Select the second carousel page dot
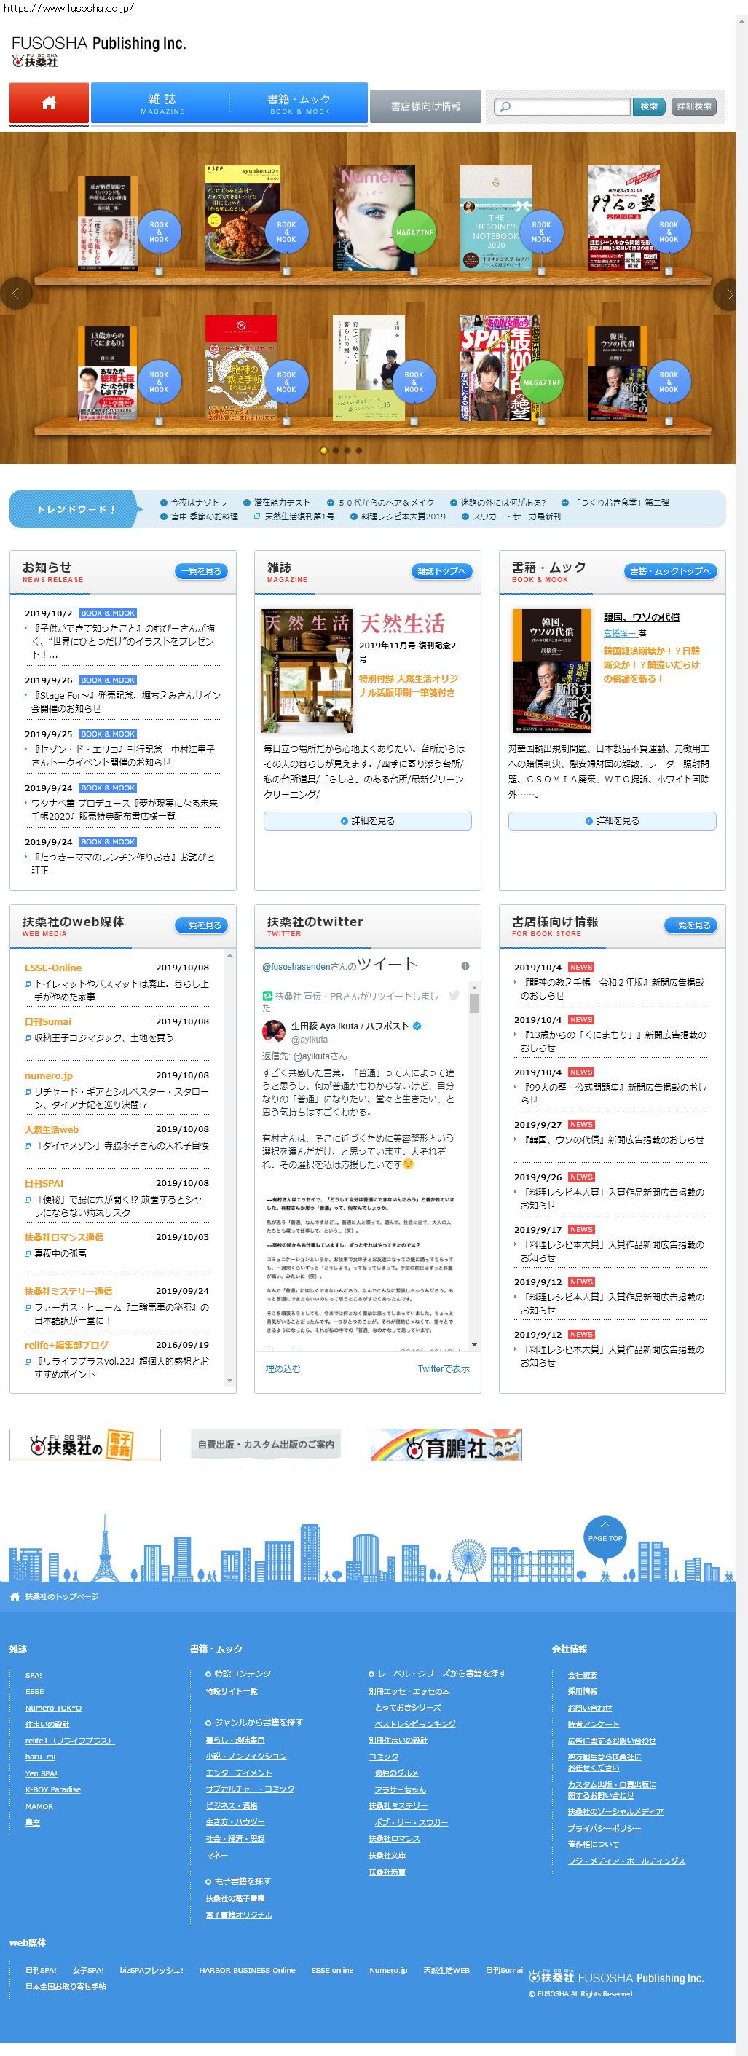Viewport: 748px width, 2056px height. point(335,450)
